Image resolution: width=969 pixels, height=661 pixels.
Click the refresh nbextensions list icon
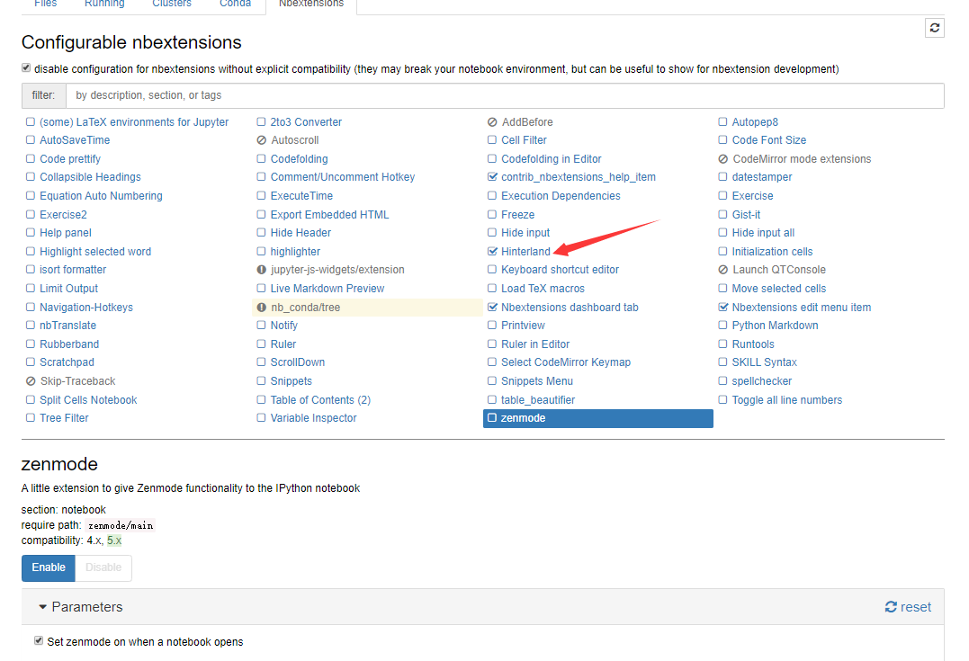click(x=935, y=28)
